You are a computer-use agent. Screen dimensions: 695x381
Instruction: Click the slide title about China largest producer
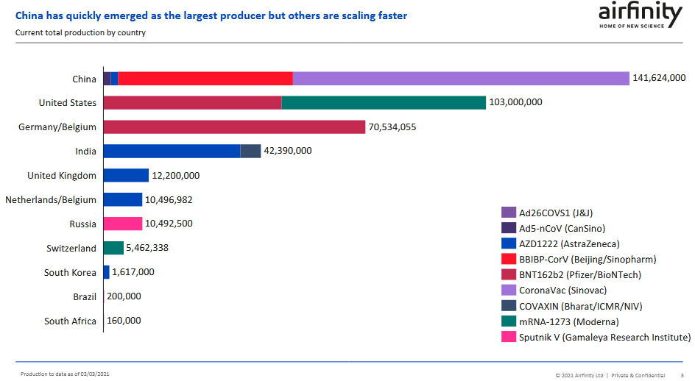coord(211,16)
